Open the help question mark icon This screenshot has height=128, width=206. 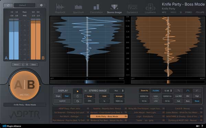click(202, 126)
